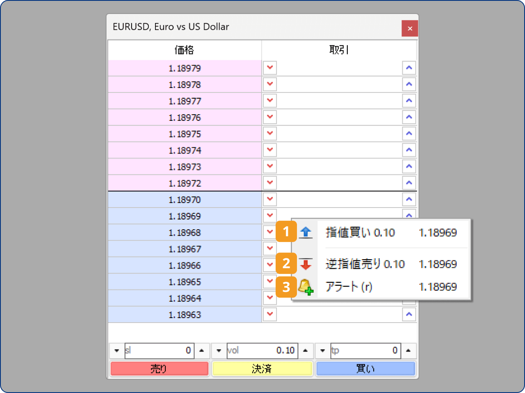
Task: Open the dropdown arrow next to the sl field
Action: click(x=116, y=350)
